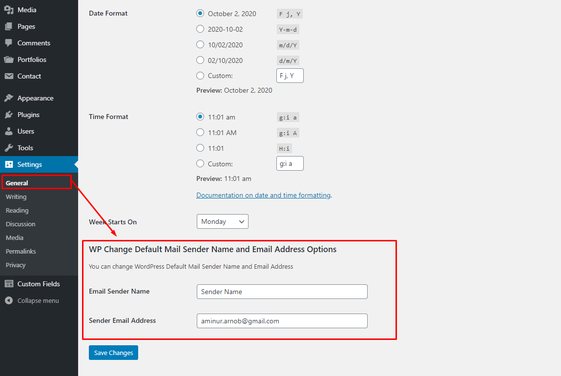
Task: Click the 'Y-m-d' format code
Action: (x=288, y=30)
